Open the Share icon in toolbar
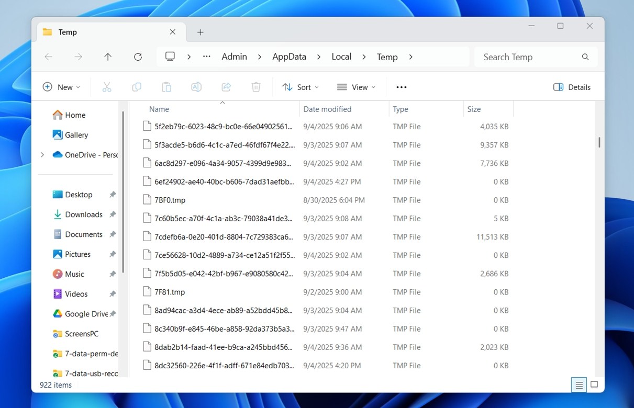The height and width of the screenshot is (408, 634). pyautogui.click(x=226, y=87)
